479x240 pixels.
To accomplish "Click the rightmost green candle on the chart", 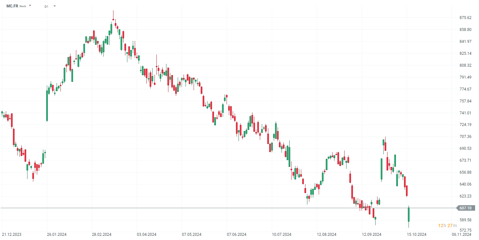I will [409, 215].
